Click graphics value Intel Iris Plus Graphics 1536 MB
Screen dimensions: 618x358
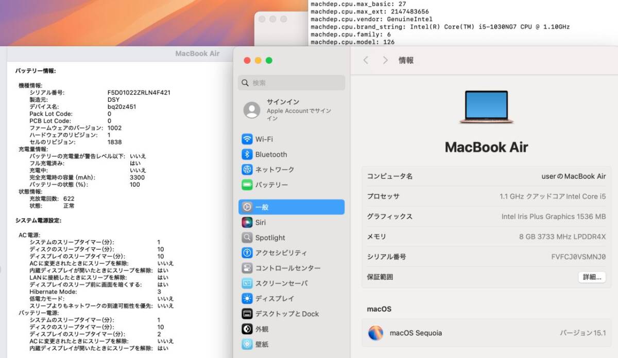click(x=554, y=217)
